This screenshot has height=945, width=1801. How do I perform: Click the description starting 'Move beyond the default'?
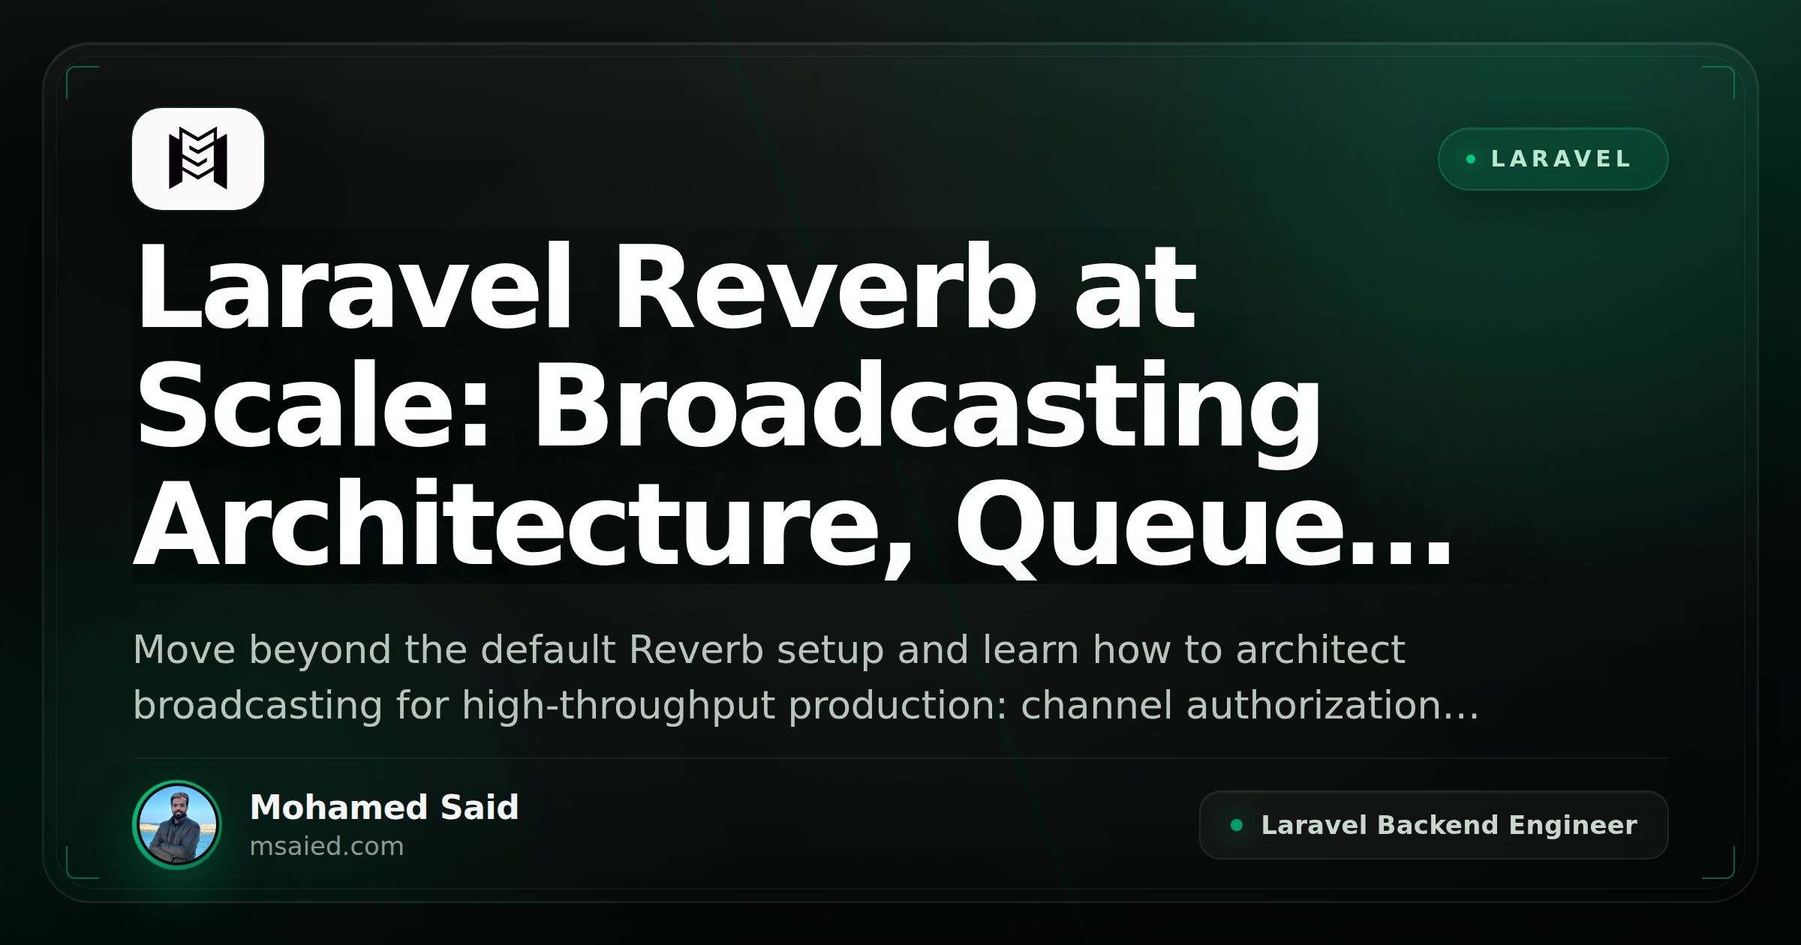click(806, 677)
